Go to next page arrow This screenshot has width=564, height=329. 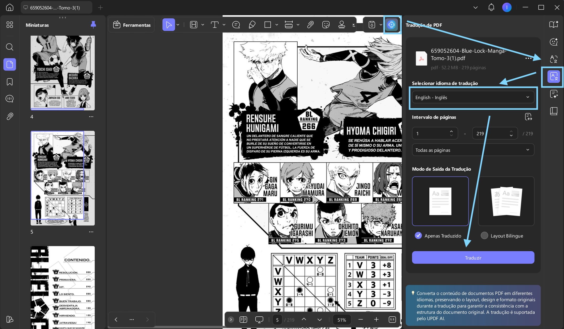[320, 319]
